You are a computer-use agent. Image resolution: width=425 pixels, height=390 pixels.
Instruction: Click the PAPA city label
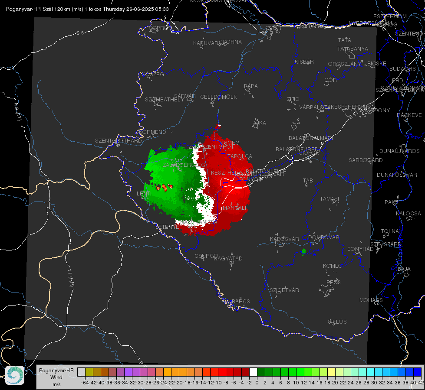[x=251, y=86]
